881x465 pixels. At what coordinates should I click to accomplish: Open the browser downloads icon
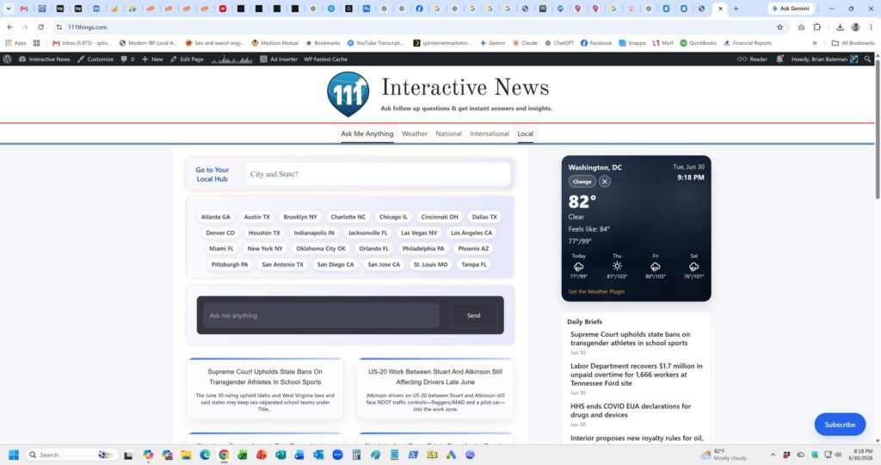pos(840,27)
